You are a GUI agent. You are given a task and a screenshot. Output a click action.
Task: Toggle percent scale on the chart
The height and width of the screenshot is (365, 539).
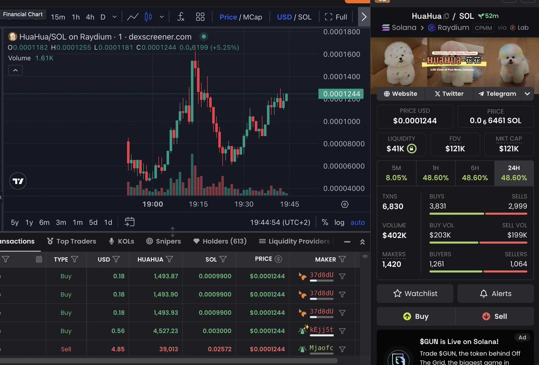325,222
